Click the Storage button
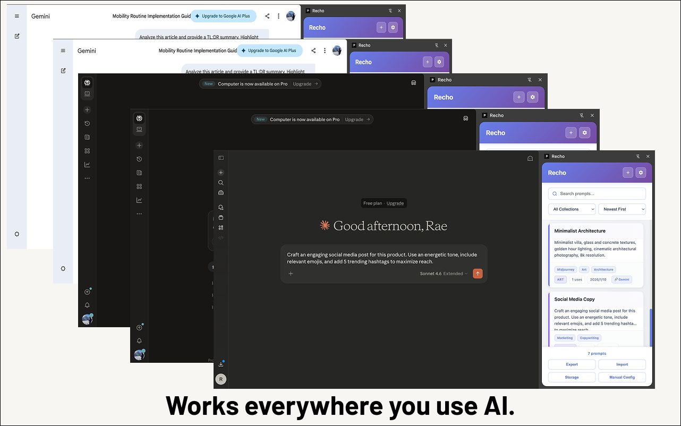 pyautogui.click(x=572, y=377)
